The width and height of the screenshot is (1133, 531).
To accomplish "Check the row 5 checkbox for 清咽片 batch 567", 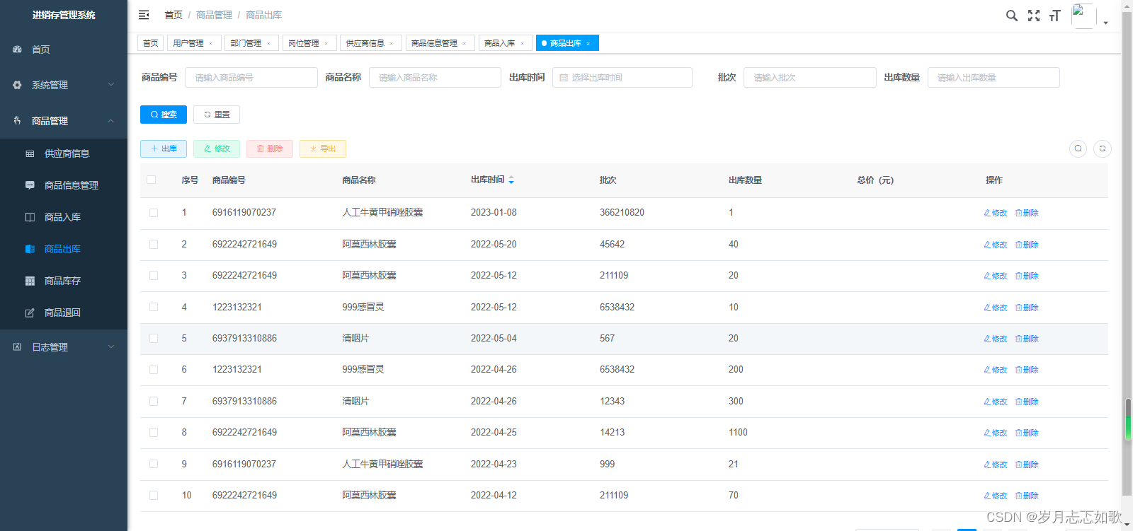I will (x=154, y=339).
